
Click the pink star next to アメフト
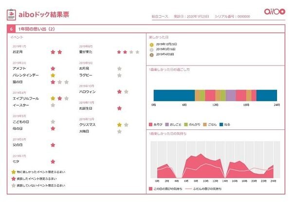coord(53,69)
